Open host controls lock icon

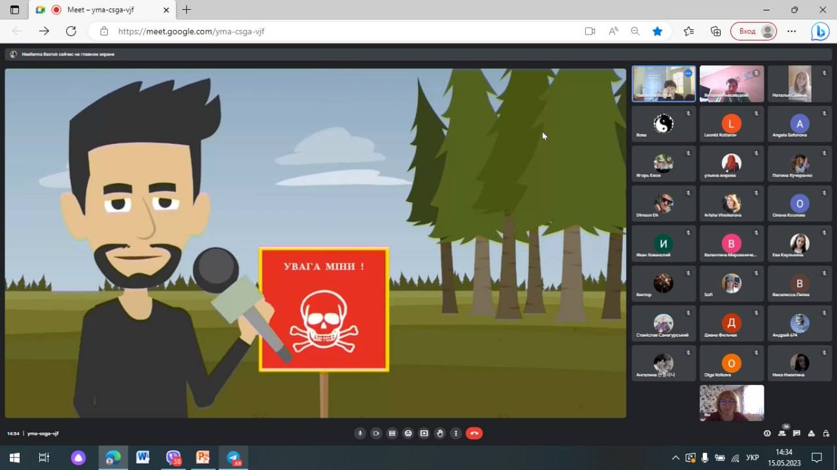pos(826,433)
